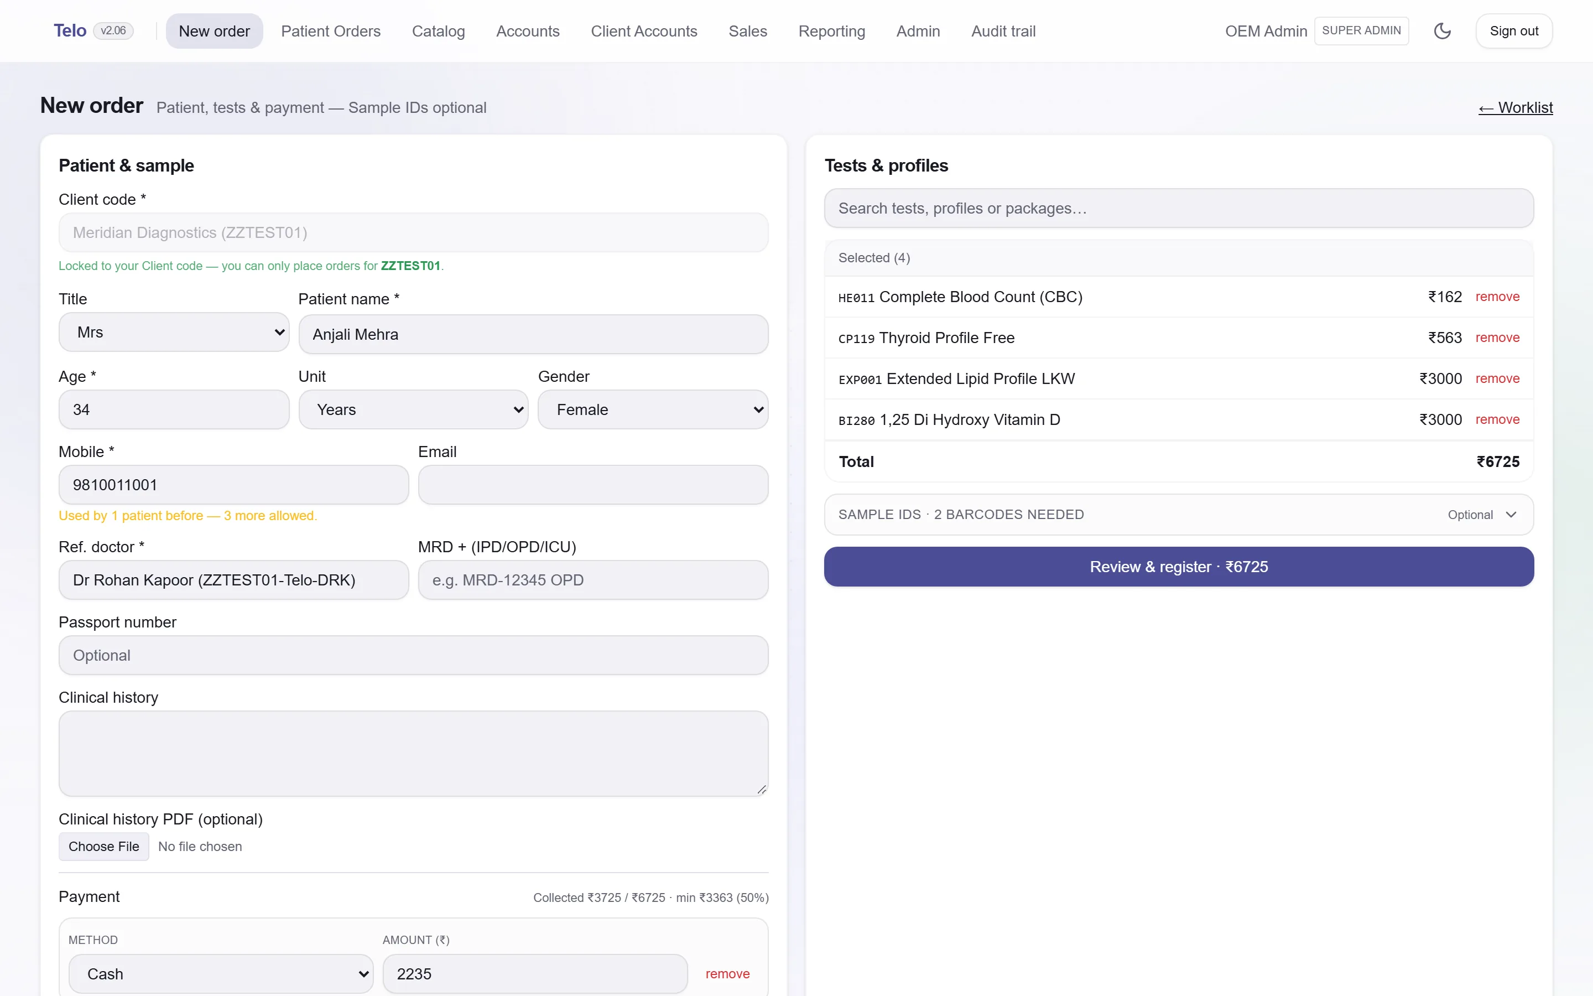This screenshot has height=996, width=1593.
Task: Open the age Unit dropdown
Action: pos(413,409)
